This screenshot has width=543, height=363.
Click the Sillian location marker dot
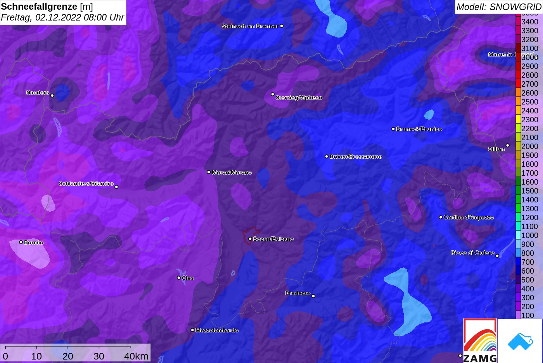[x=507, y=146]
